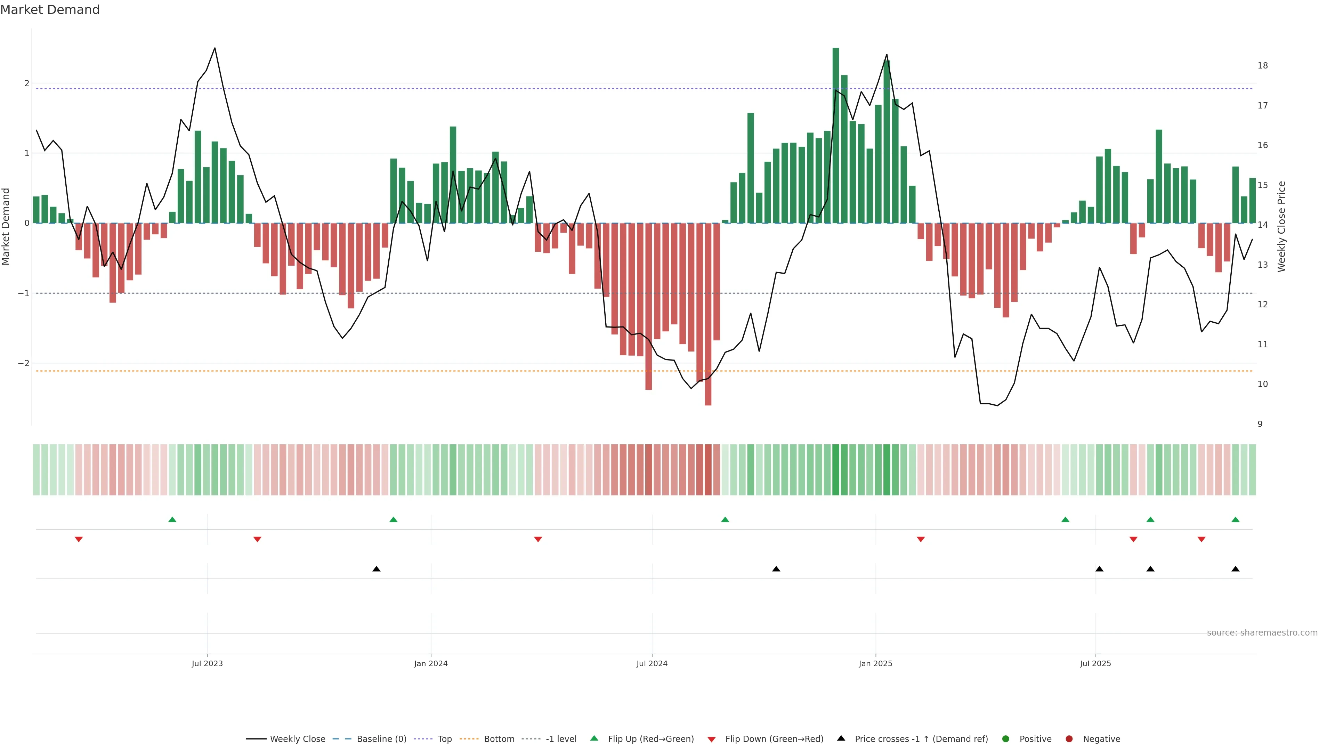Click the darkest green heatmap cell
1335x751 pixels.
pos(835,470)
